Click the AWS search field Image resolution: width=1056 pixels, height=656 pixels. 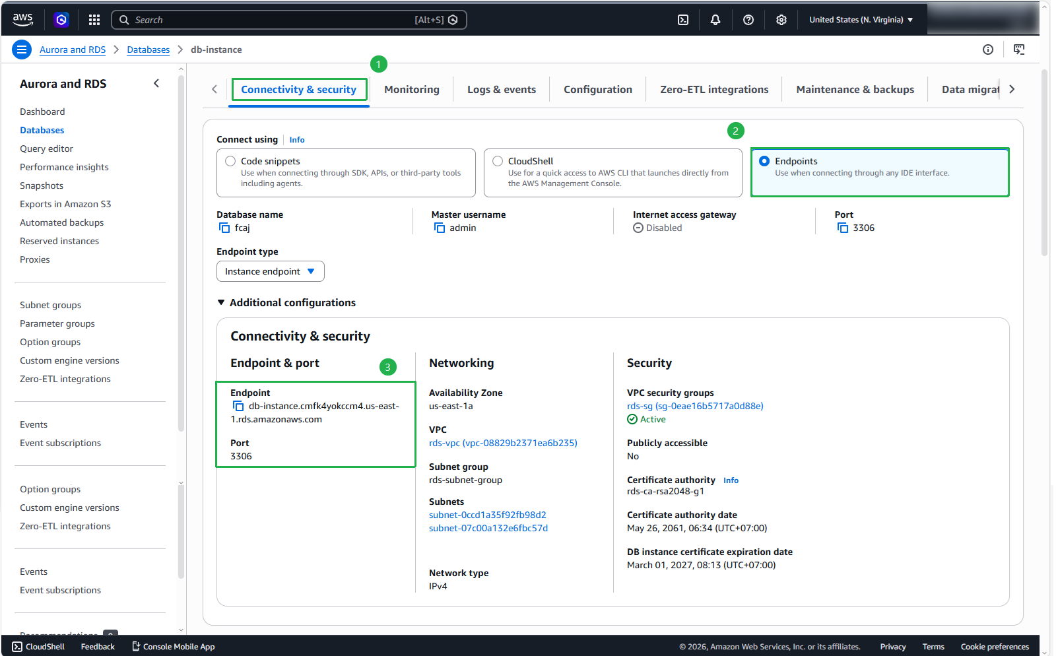(289, 20)
